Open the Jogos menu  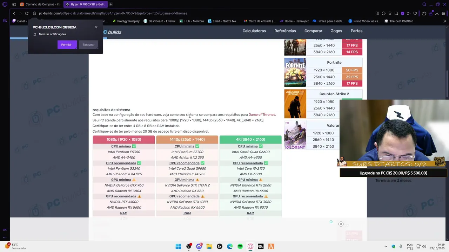click(336, 31)
